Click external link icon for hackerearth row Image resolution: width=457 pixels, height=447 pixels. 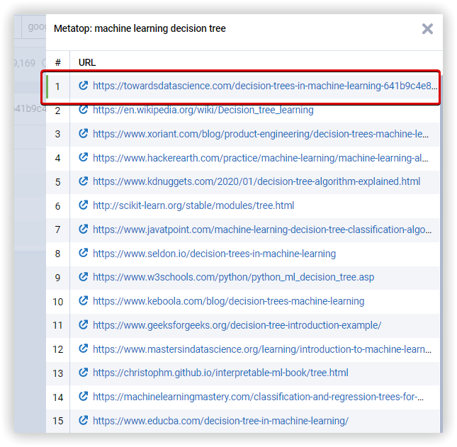(84, 158)
